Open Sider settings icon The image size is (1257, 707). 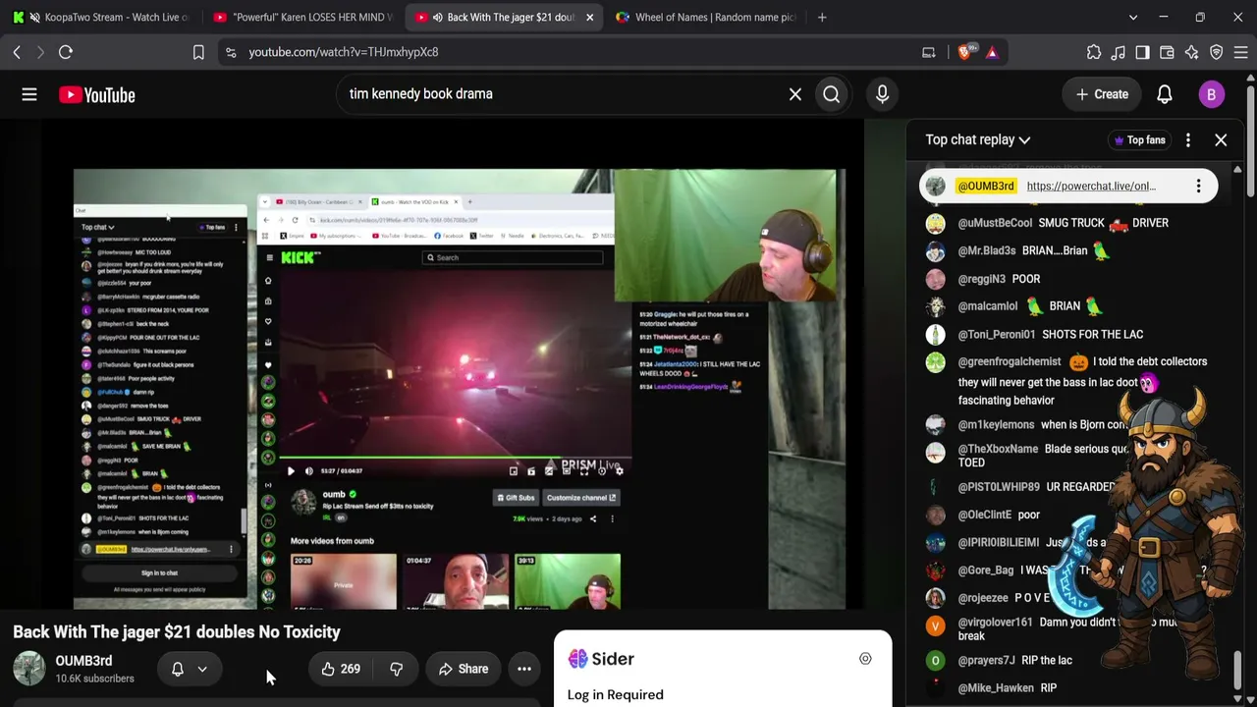tap(865, 659)
